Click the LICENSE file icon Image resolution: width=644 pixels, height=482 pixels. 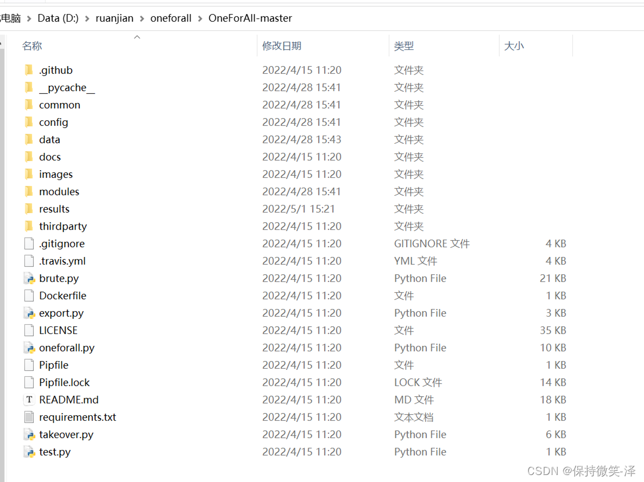[29, 330]
